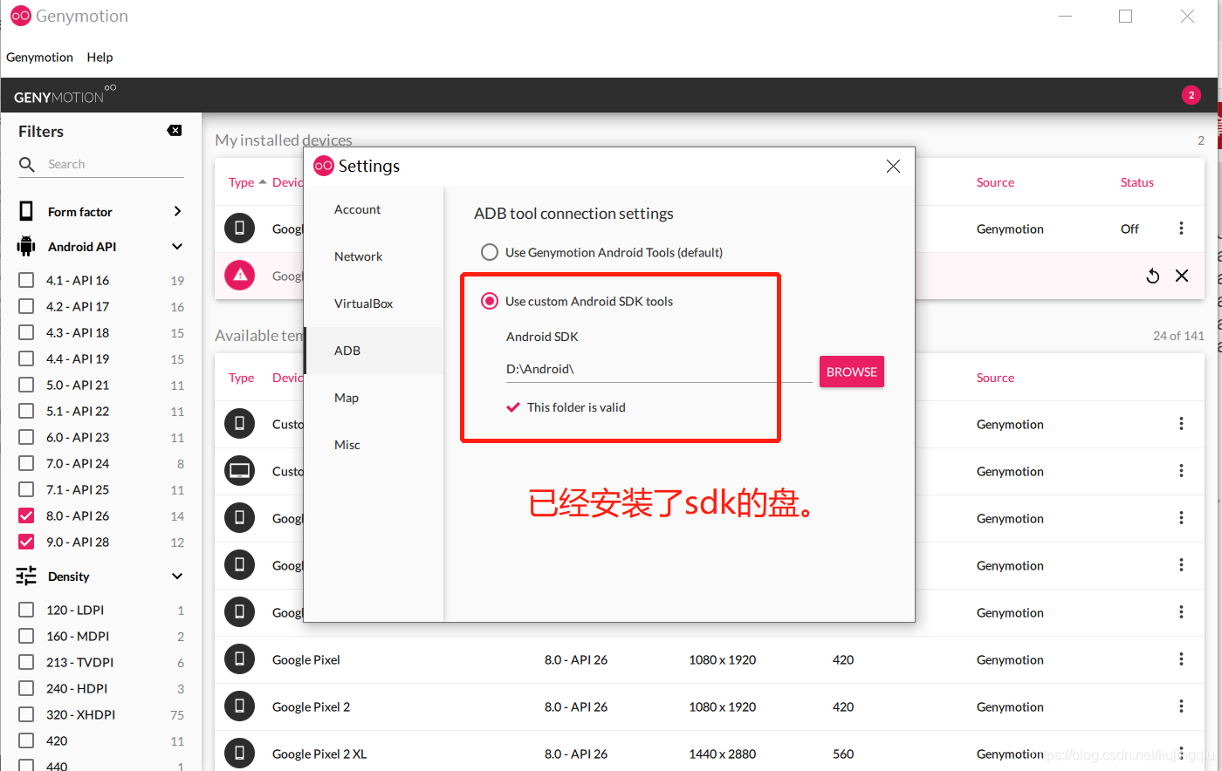Check the 160 - MDPI density filter
This screenshot has height=771, width=1222.
click(26, 636)
